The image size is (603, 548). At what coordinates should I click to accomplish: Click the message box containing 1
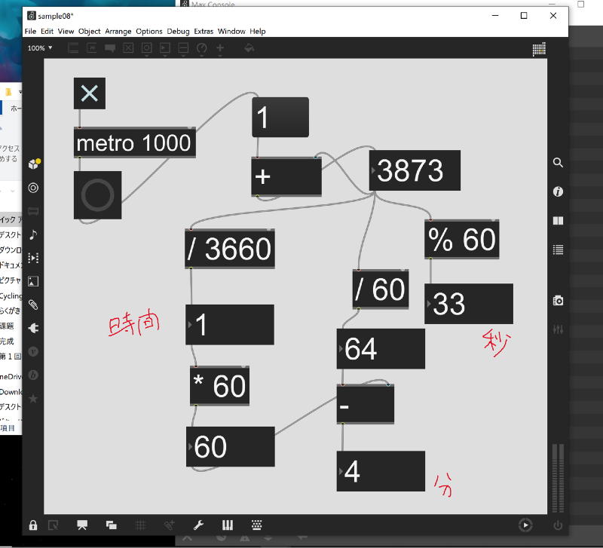point(280,118)
